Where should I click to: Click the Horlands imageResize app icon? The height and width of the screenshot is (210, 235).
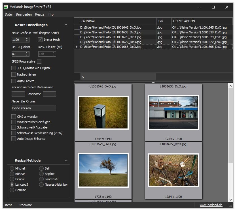[6, 7]
